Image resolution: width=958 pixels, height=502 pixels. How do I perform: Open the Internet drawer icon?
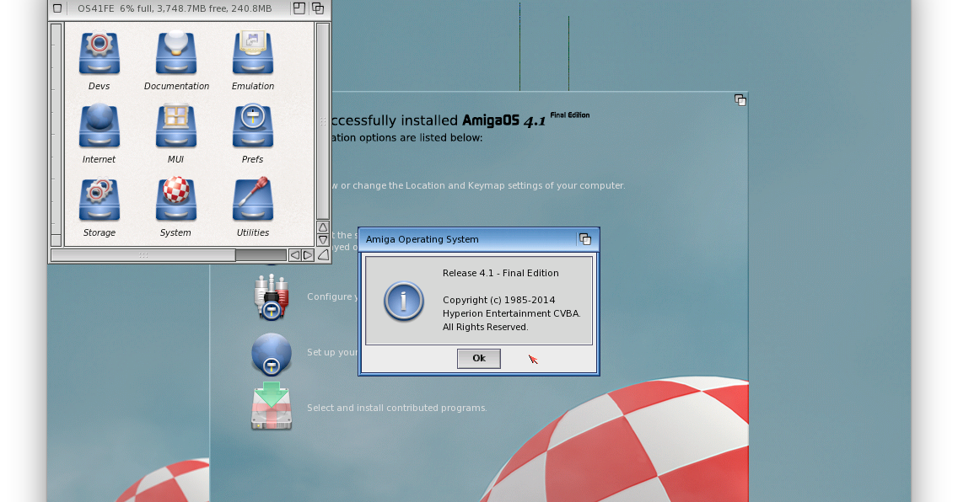(99, 125)
